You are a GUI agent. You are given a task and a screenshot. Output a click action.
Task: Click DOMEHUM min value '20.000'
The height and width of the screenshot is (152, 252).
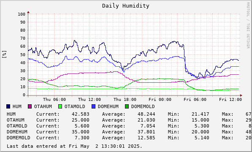click(x=201, y=132)
